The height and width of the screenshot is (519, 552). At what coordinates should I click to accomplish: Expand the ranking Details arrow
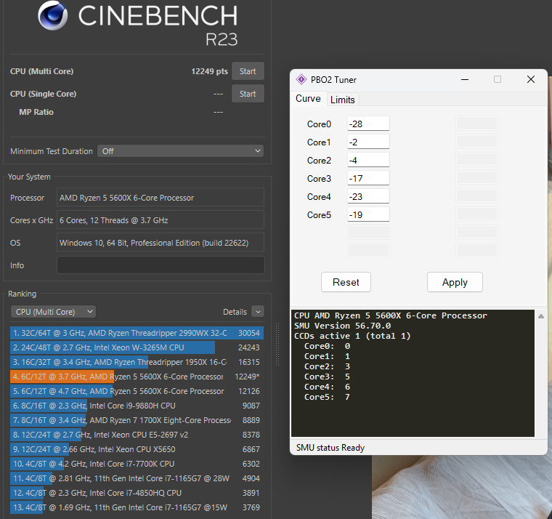[x=258, y=312]
